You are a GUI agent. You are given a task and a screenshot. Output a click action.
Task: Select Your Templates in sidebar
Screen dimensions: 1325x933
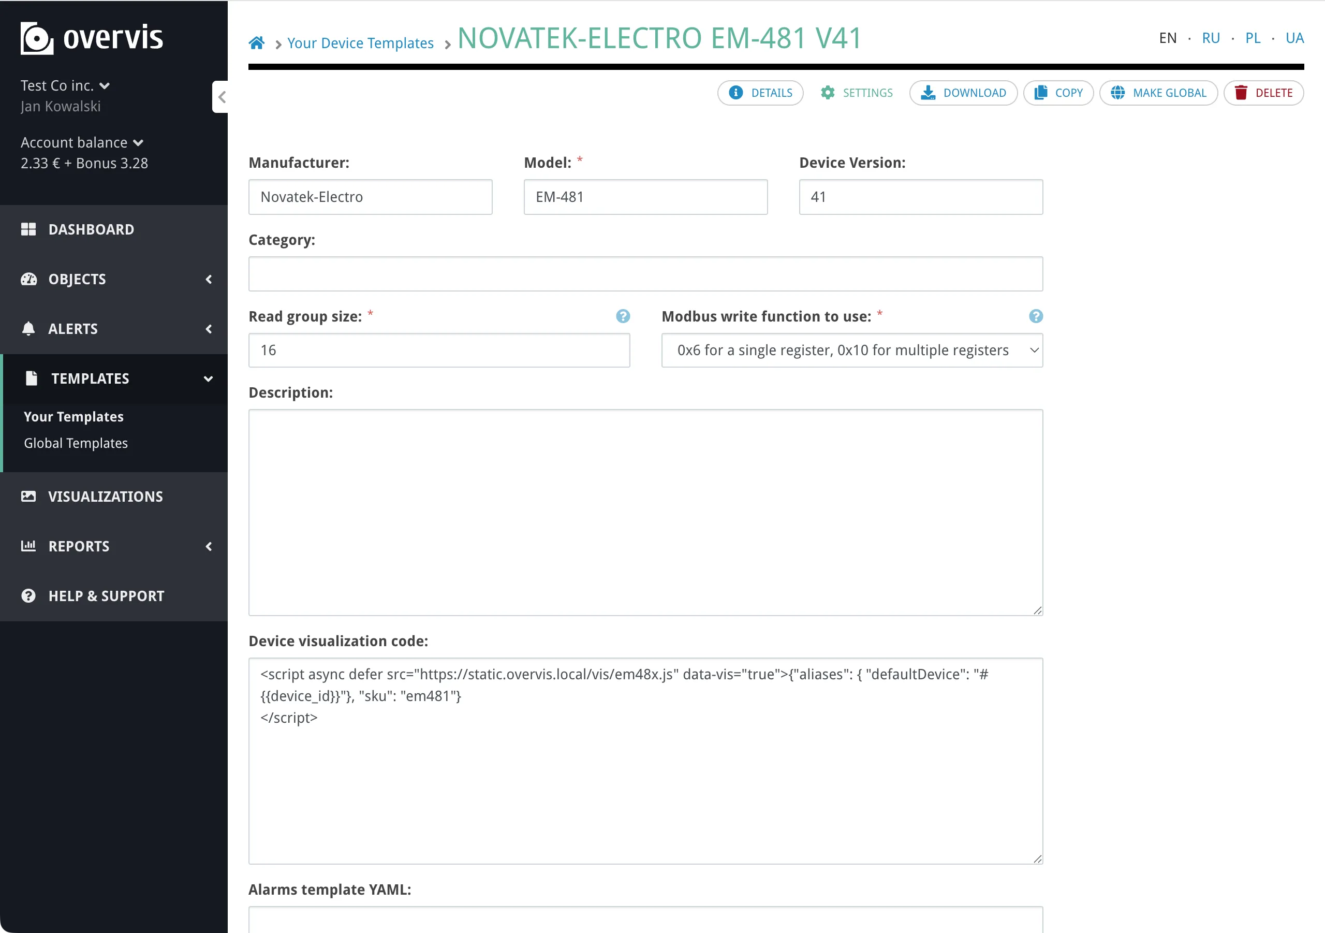click(x=73, y=416)
